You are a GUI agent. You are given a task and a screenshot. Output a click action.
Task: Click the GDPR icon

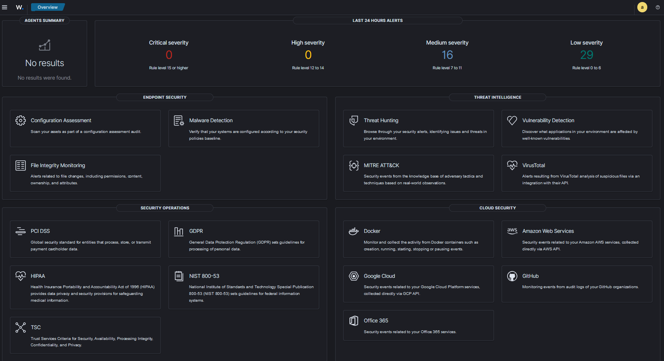click(x=179, y=231)
